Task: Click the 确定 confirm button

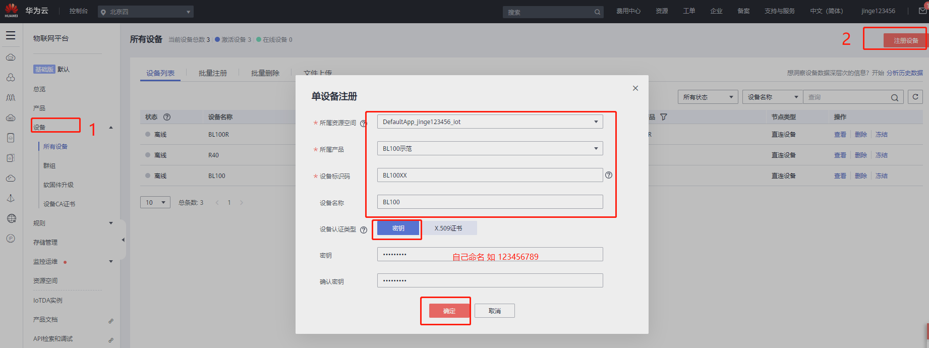Action: (449, 311)
